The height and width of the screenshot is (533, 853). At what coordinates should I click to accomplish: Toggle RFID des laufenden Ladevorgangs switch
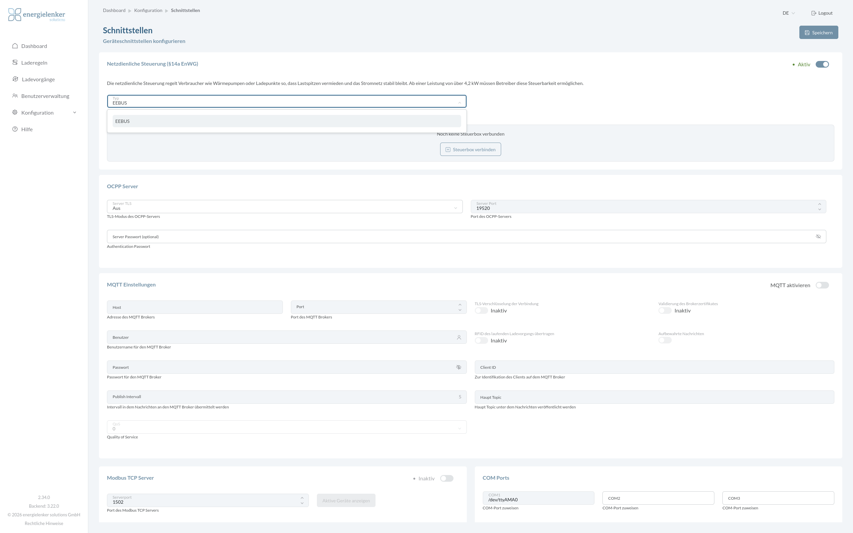pyautogui.click(x=481, y=340)
